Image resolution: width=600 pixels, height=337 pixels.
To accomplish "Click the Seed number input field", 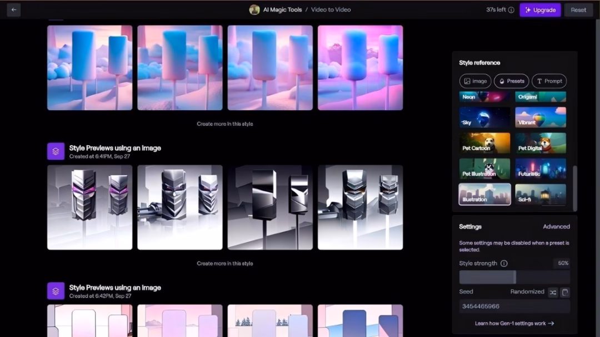I will (514, 307).
